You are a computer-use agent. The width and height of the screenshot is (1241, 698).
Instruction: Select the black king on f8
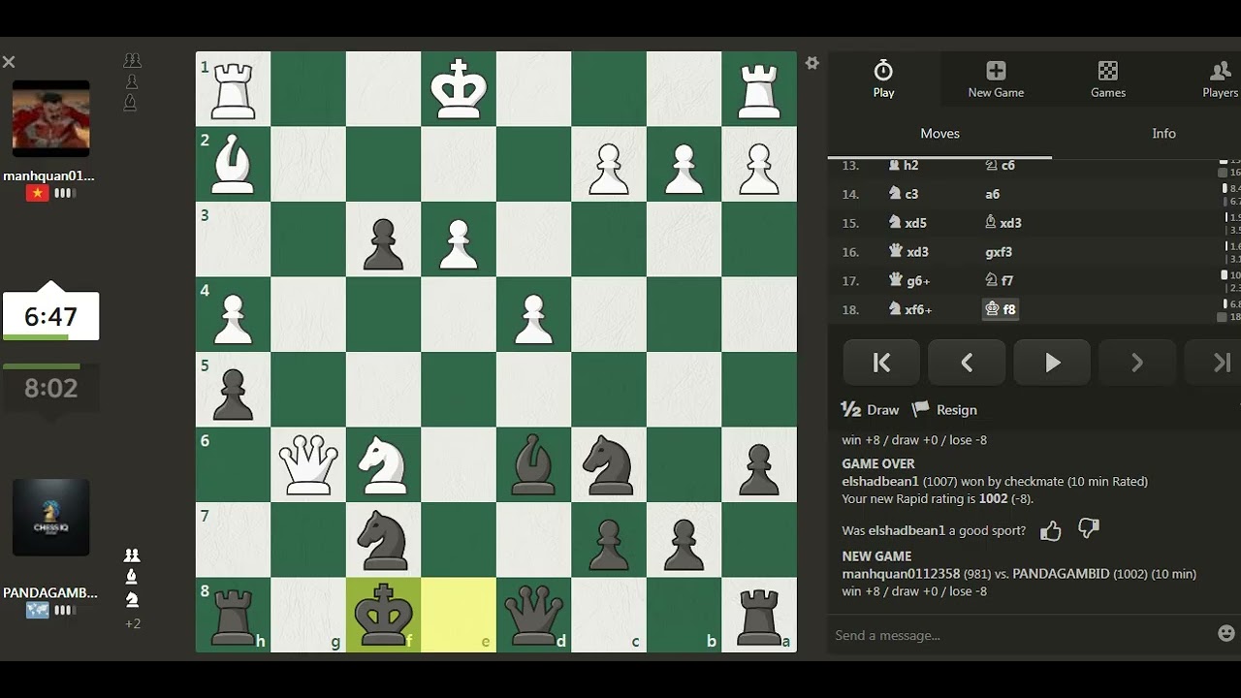click(x=383, y=616)
